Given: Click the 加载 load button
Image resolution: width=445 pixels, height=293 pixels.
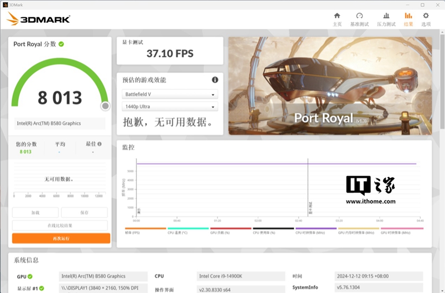Looking at the screenshot, I should point(36,212).
